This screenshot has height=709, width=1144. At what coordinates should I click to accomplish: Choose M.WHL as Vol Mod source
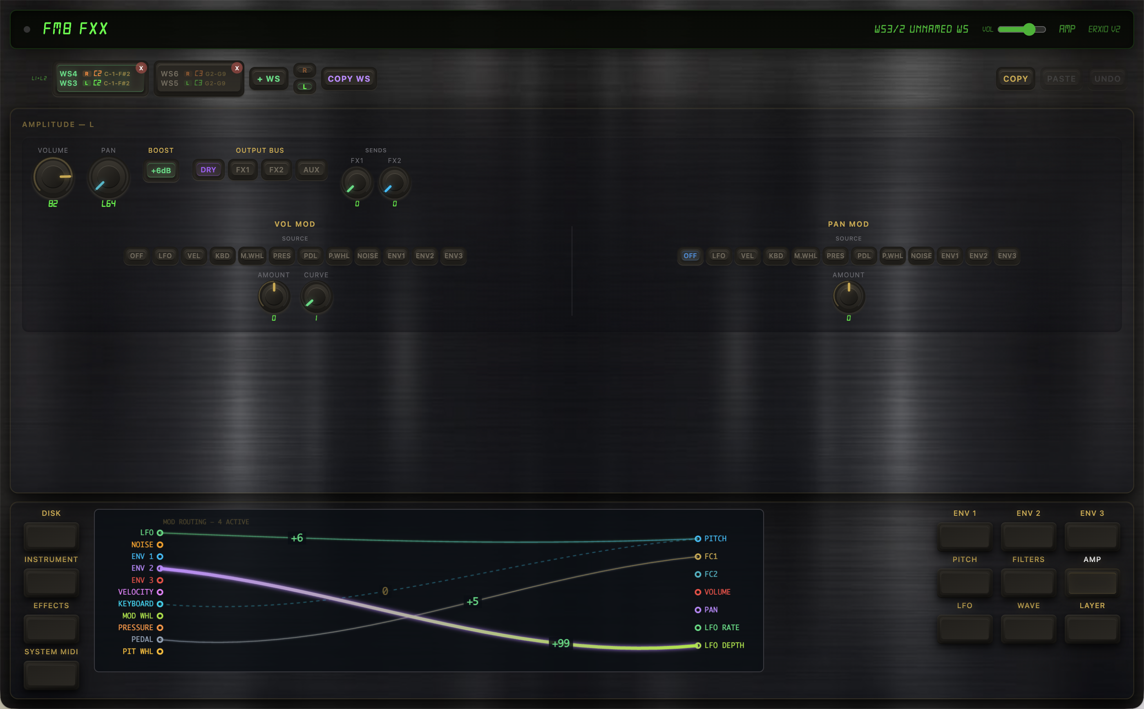point(252,256)
